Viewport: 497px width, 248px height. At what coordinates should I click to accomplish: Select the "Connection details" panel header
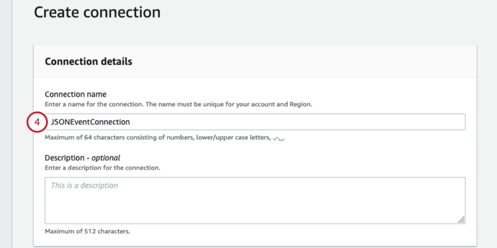(x=88, y=61)
